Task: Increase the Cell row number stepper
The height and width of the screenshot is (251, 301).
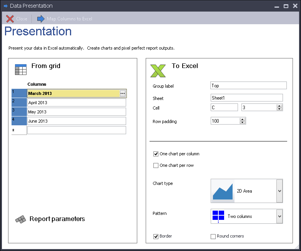Action: pyautogui.click(x=279, y=106)
